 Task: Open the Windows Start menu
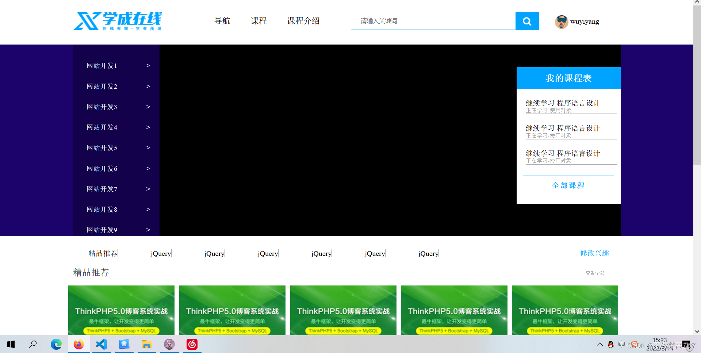pos(11,344)
